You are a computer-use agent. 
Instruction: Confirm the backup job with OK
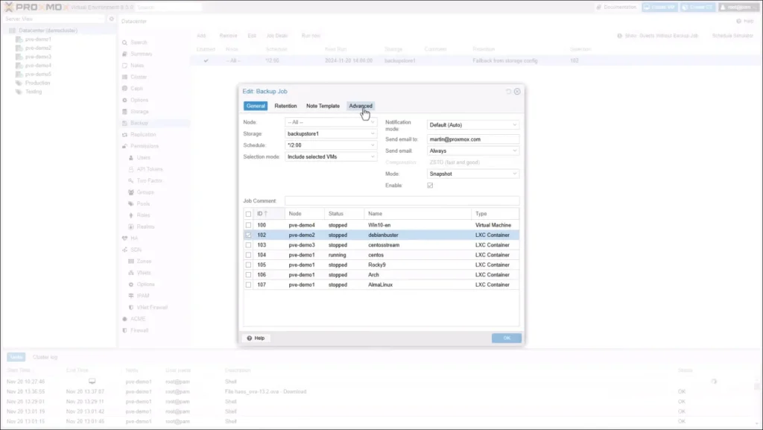pyautogui.click(x=506, y=338)
